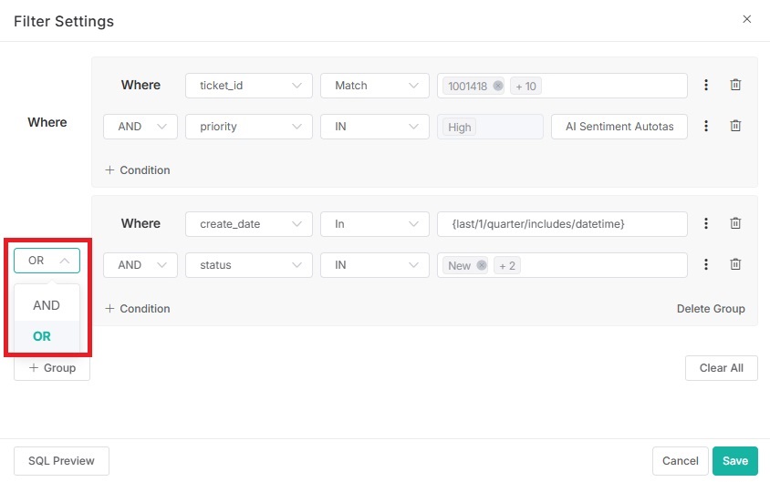Delete the ticket_id condition with trash icon
770x482 pixels.
tap(735, 85)
